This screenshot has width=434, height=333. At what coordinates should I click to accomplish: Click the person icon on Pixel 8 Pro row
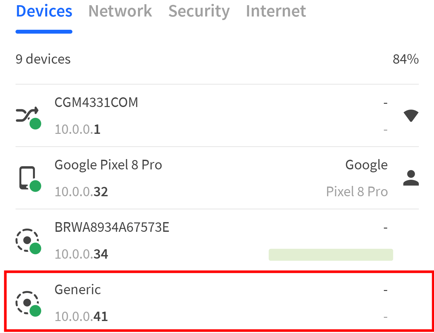tap(411, 178)
